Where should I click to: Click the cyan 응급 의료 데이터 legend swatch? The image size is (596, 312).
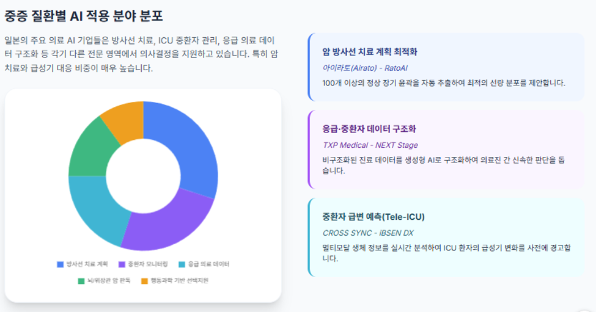pos(182,264)
